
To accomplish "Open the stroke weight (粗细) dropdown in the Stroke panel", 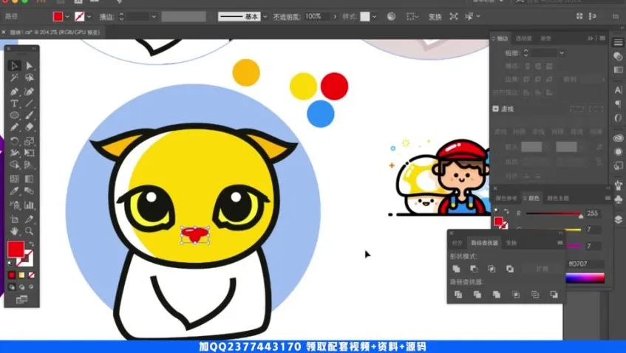I will tap(562, 53).
